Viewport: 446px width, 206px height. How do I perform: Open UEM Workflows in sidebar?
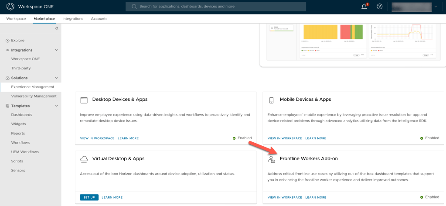tap(25, 152)
